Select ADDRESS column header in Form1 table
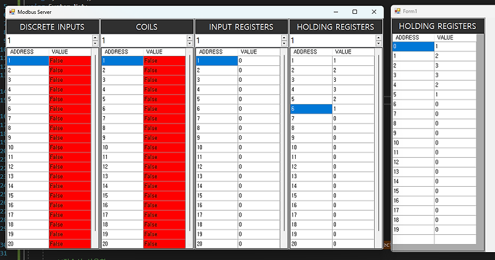This screenshot has width=495, height=260. click(x=414, y=38)
